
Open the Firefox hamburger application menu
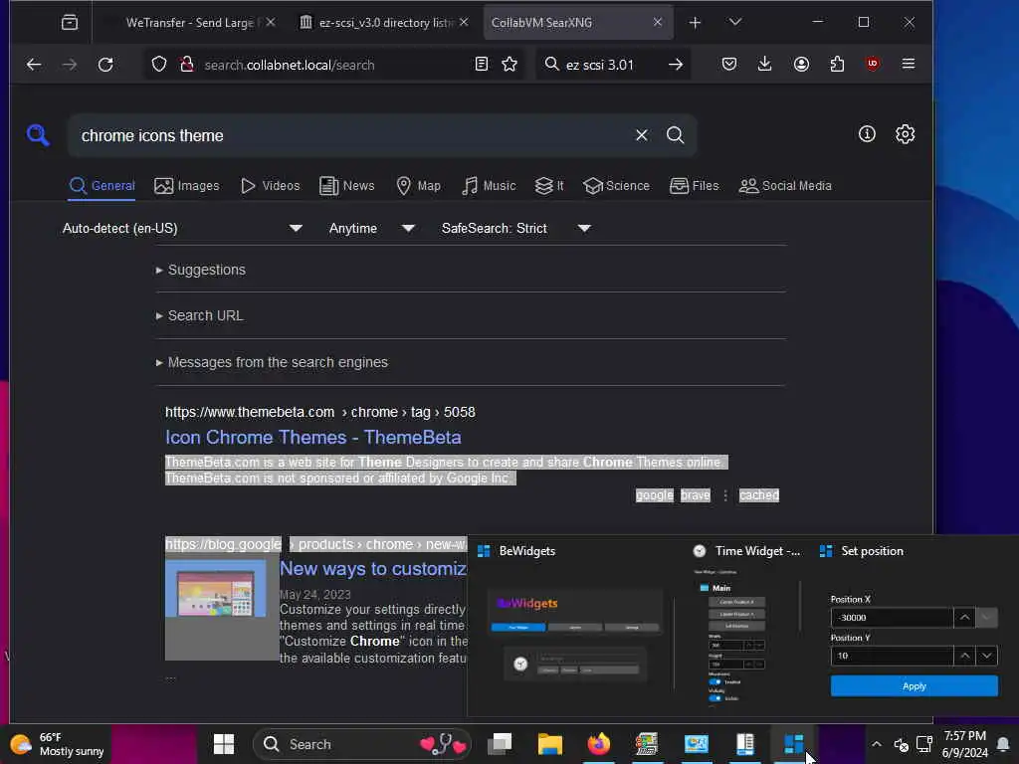[x=909, y=64]
